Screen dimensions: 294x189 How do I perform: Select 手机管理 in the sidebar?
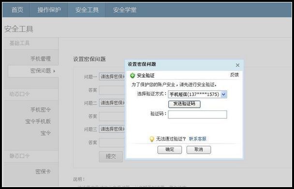41,59
